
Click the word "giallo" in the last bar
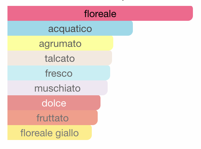pyautogui.click(x=67, y=133)
